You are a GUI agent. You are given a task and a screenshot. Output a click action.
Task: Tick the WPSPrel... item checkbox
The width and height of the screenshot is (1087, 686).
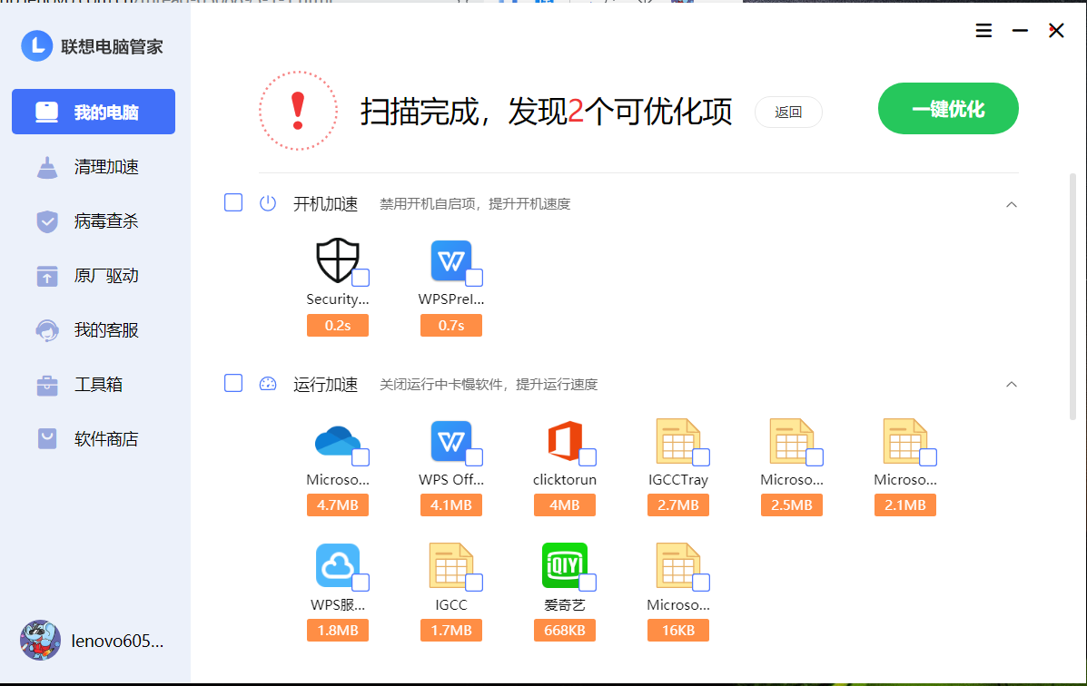pos(474,278)
